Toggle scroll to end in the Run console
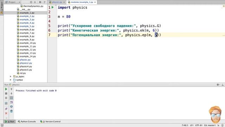The height and width of the screenshot is (127, 225). click(12, 102)
